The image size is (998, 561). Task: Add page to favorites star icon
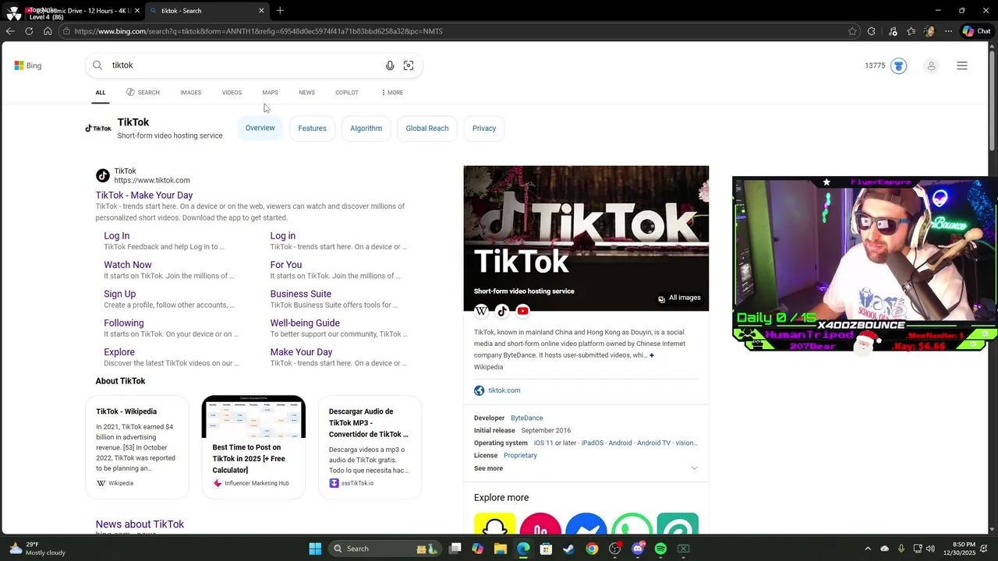852,31
